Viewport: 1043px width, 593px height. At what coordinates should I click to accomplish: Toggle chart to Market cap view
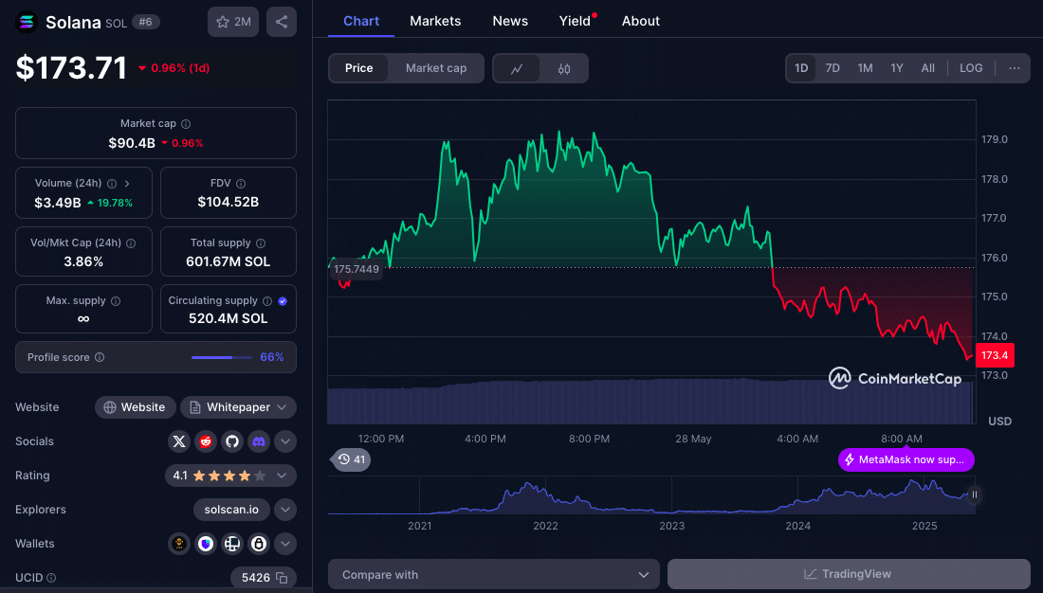[x=435, y=68]
